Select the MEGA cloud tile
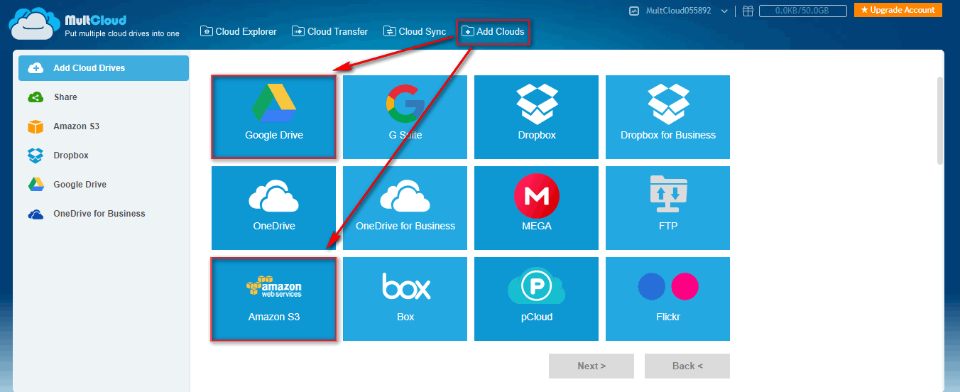 point(536,208)
